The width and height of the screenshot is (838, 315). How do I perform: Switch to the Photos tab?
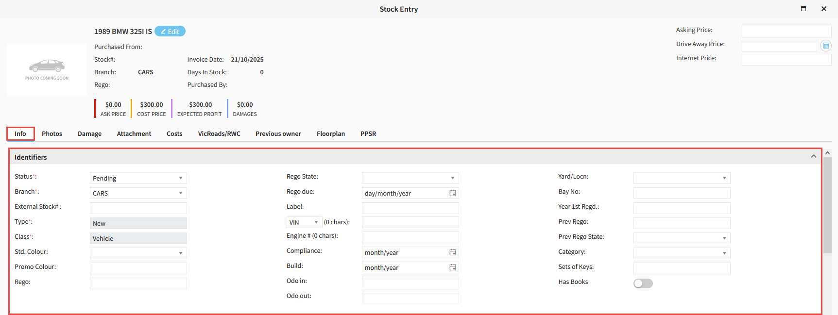[x=52, y=134]
